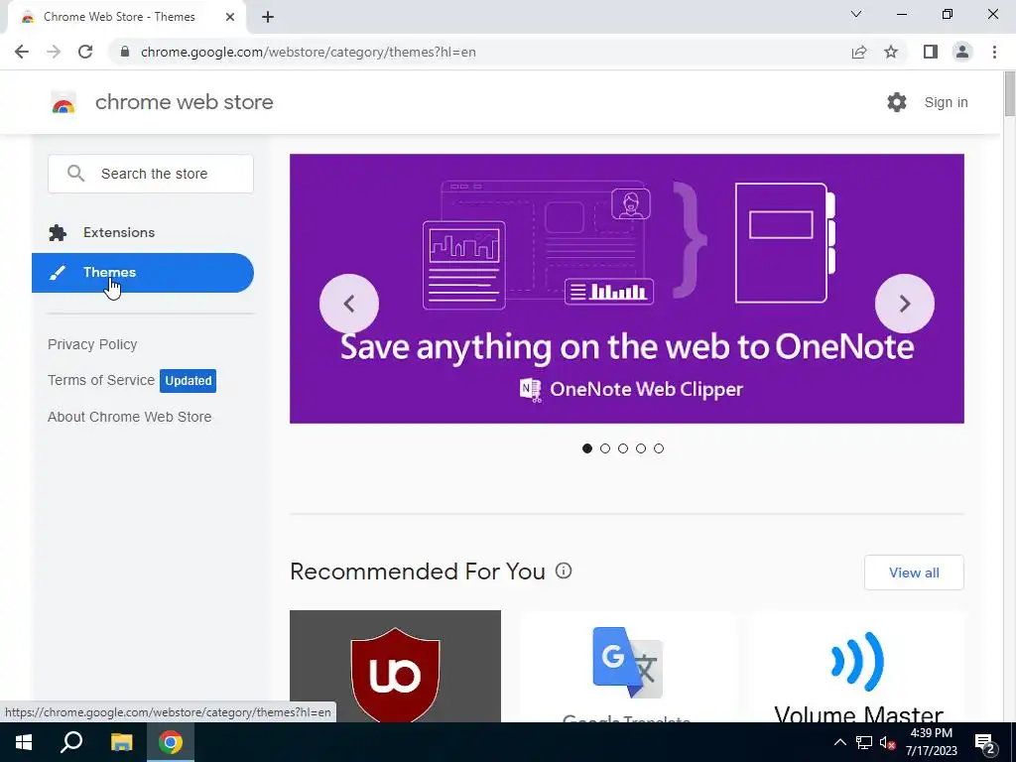Open the Volume Master extension card
This screenshot has height=762, width=1016.
[858, 666]
